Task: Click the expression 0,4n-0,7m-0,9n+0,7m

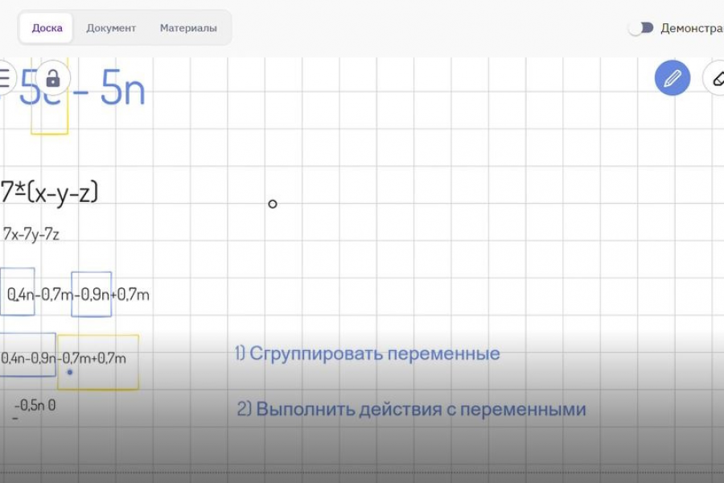Action: tap(78, 294)
